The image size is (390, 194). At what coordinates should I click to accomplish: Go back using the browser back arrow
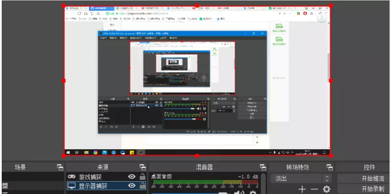[67, 13]
